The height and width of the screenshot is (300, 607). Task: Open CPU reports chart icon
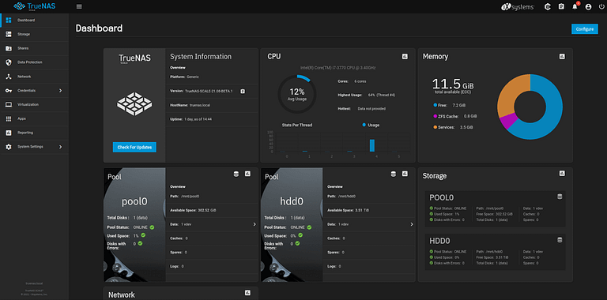click(405, 56)
